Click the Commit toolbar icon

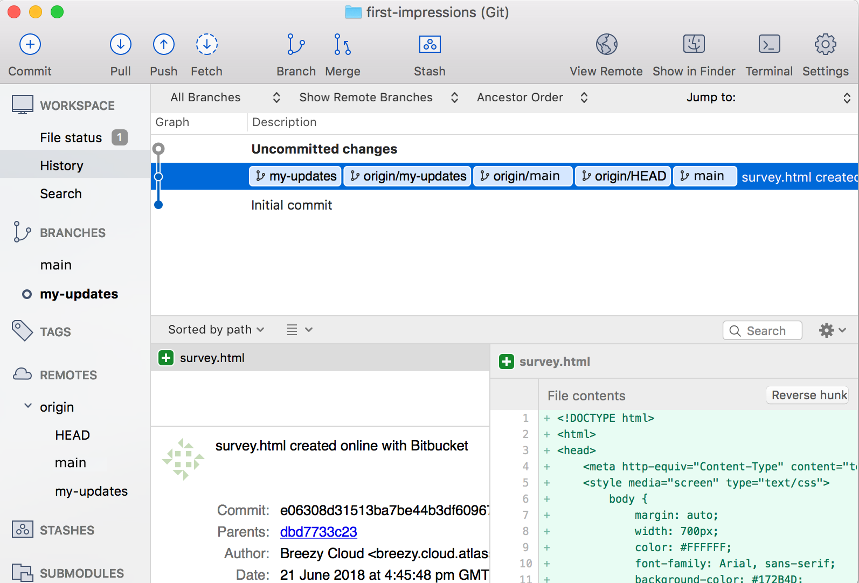pos(30,45)
